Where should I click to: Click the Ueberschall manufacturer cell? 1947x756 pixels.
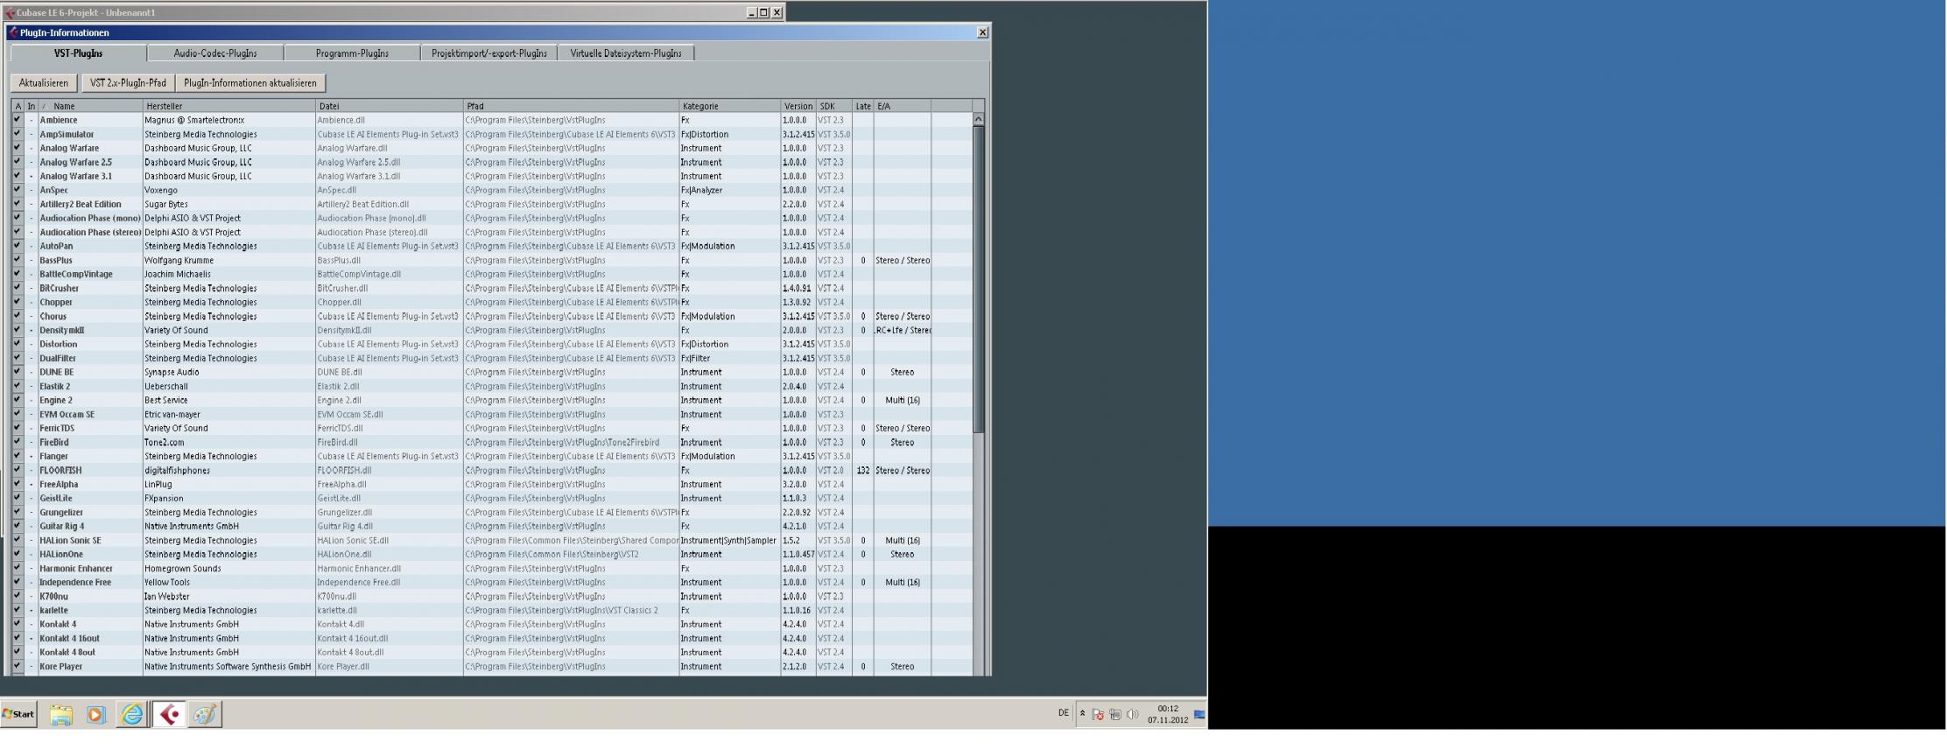click(x=166, y=386)
